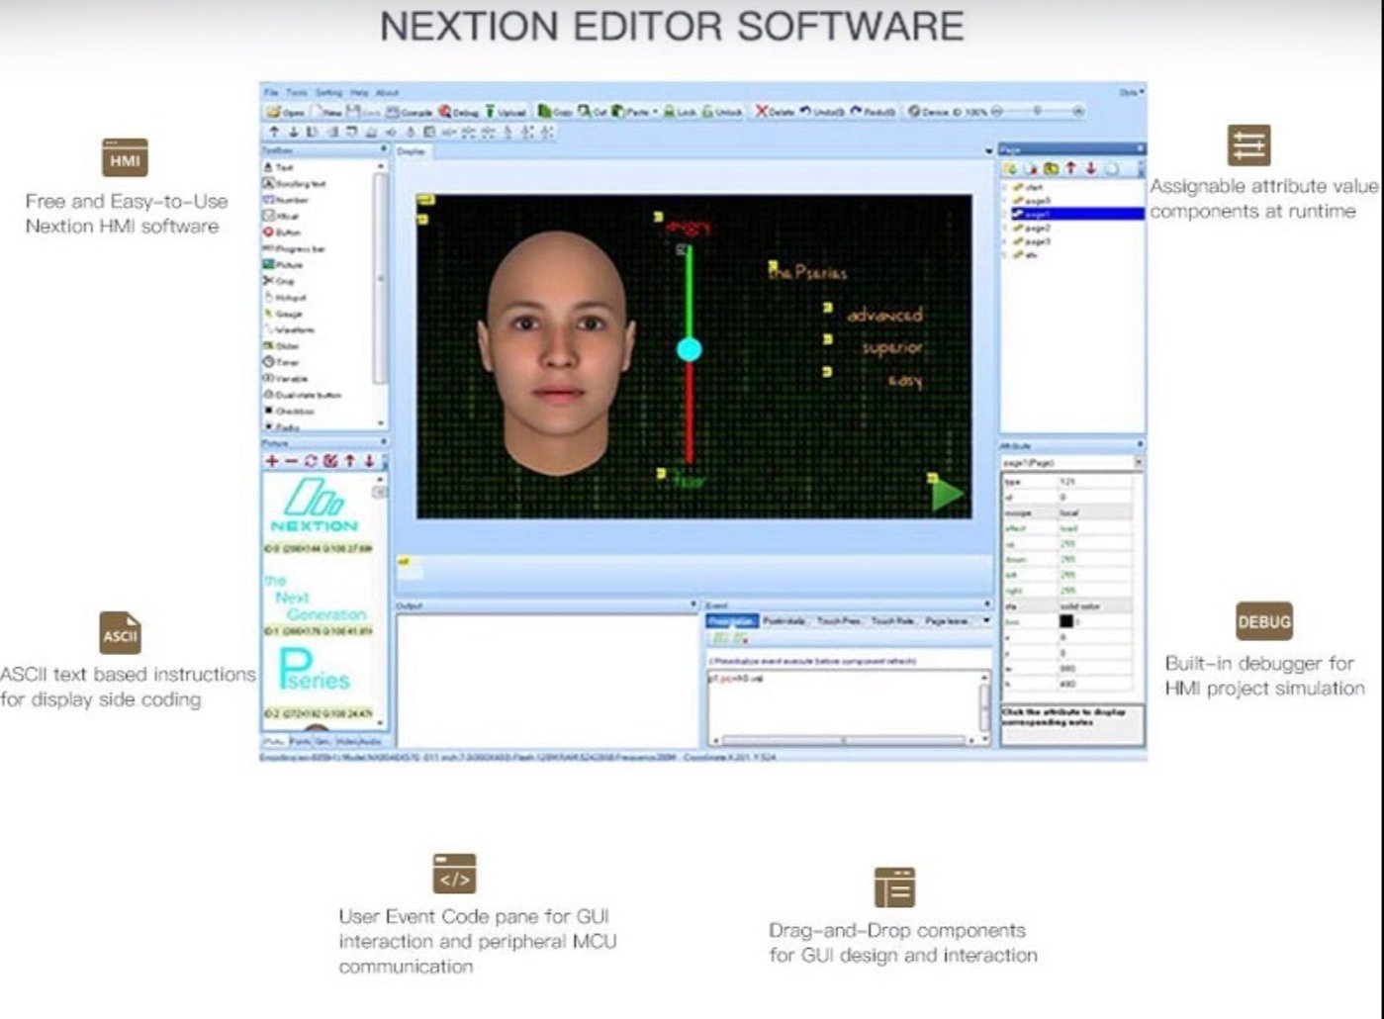This screenshot has height=1019, width=1384.
Task: Choose the Checkbox component in Toolbox
Action: 291,411
